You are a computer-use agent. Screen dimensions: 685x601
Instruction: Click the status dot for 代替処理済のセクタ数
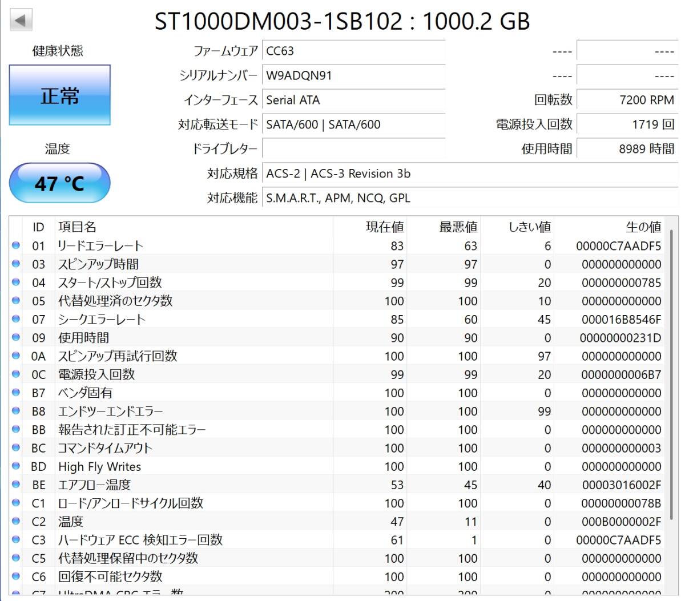(17, 301)
